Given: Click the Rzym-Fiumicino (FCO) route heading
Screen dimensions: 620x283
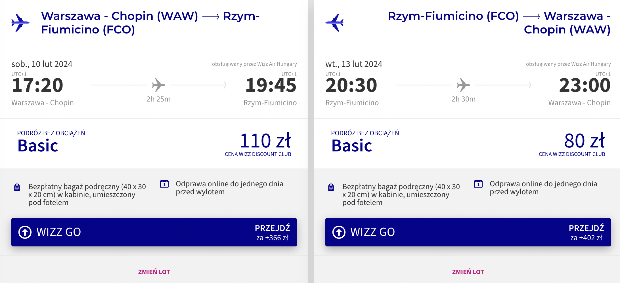Looking at the screenshot, I should tap(499, 23).
